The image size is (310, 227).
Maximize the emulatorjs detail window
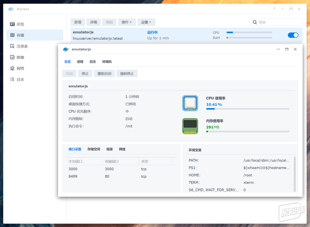pos(287,49)
